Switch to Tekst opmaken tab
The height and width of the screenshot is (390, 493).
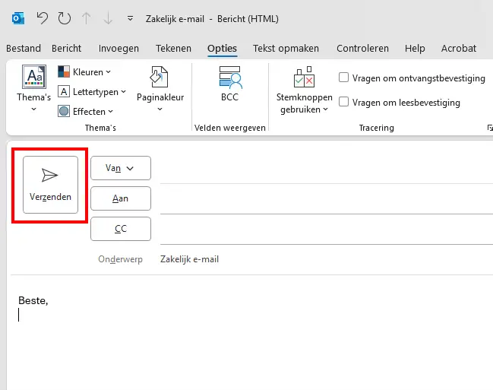point(286,48)
